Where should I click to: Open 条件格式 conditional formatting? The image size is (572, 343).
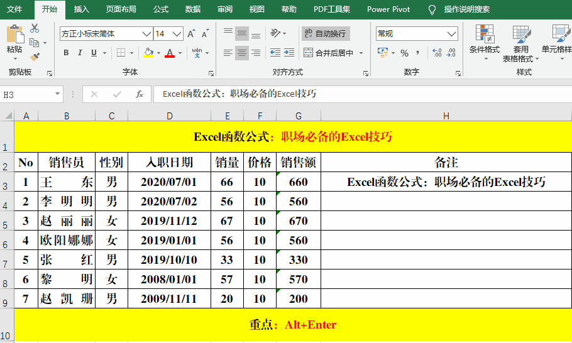[485, 43]
